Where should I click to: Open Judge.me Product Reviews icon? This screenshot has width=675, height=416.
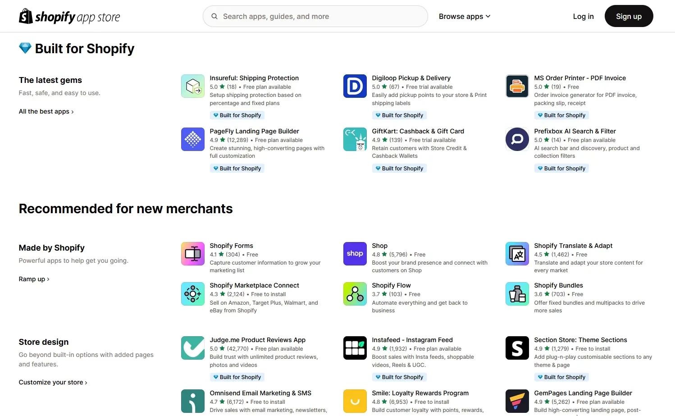pos(193,348)
